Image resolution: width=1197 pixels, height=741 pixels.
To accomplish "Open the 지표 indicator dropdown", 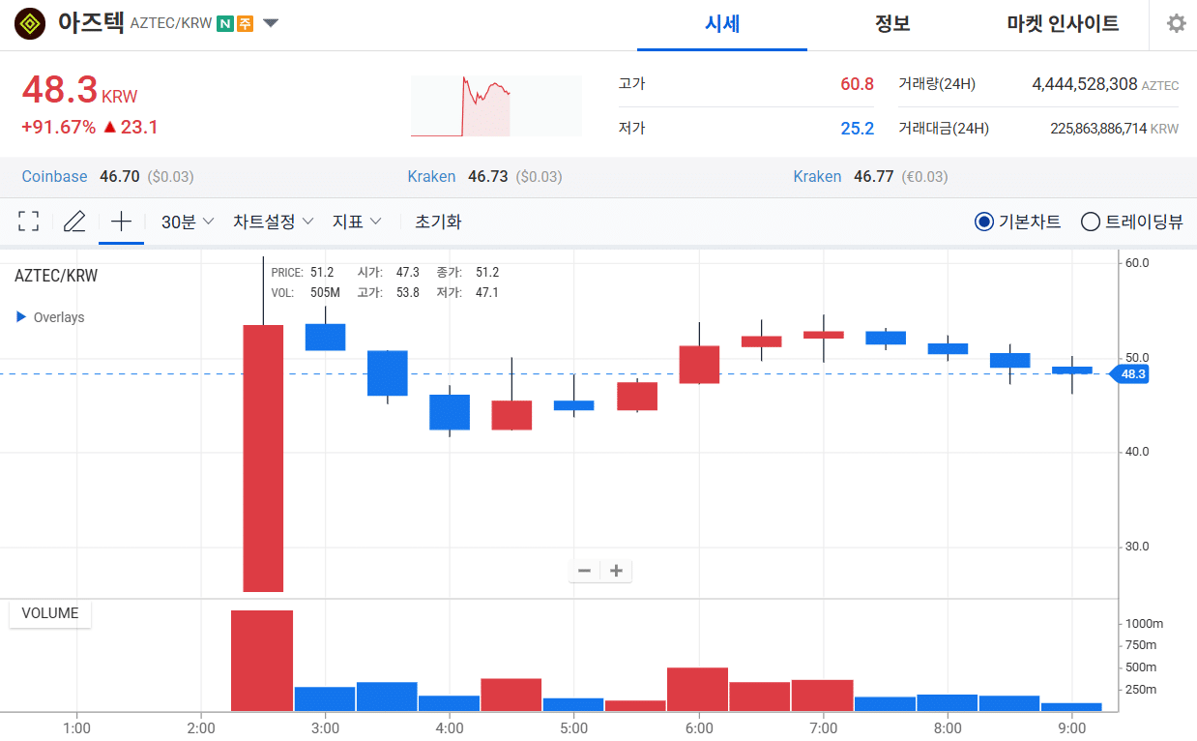I will pyautogui.click(x=356, y=221).
